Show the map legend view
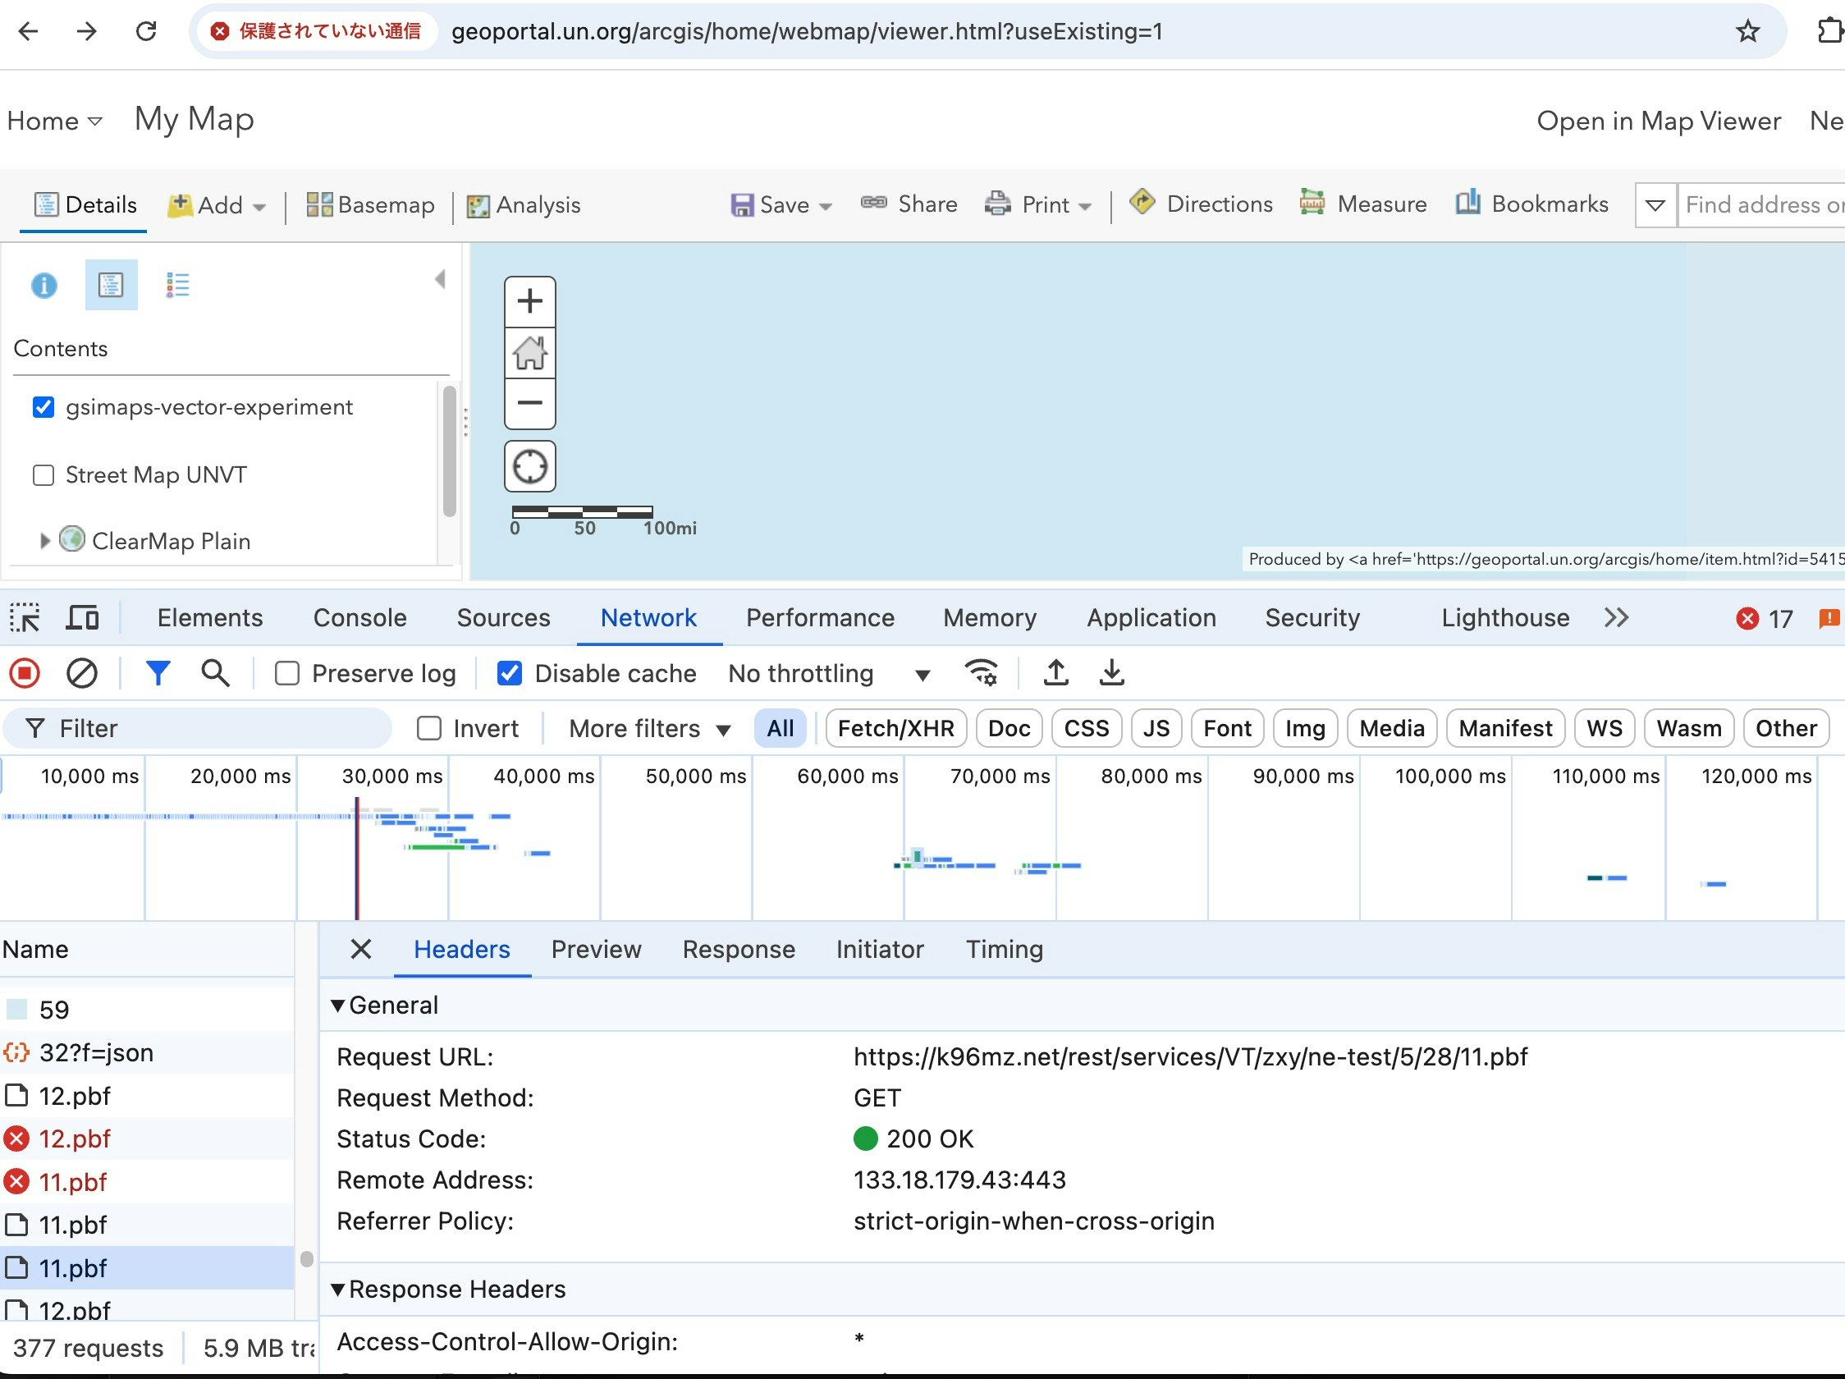 click(177, 286)
